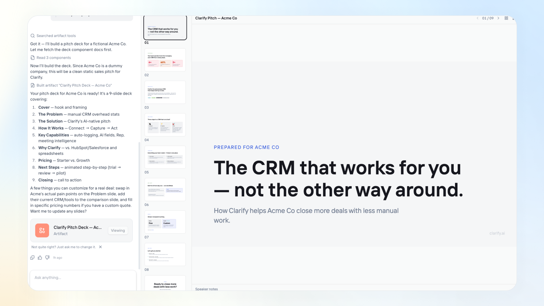The width and height of the screenshot is (544, 306).
Task: Dismiss the 'Not quite right?' hint
Action: click(x=100, y=247)
